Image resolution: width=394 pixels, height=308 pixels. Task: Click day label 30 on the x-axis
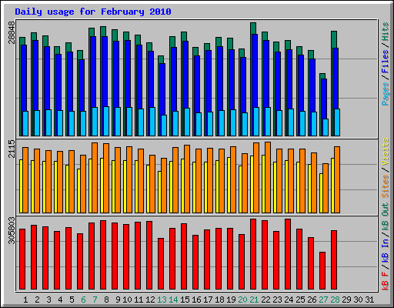coord(358,300)
